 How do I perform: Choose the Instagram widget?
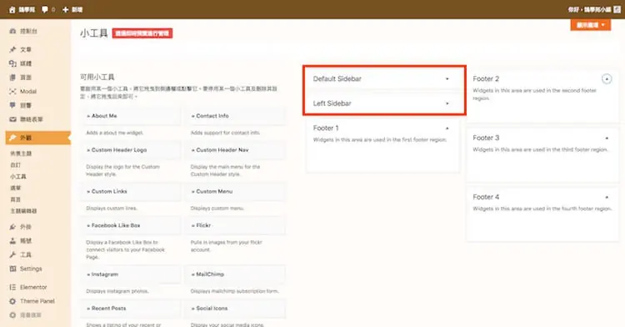point(131,274)
